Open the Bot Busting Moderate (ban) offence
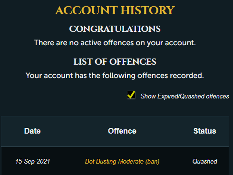This screenshot has width=233, height=175. (122, 162)
